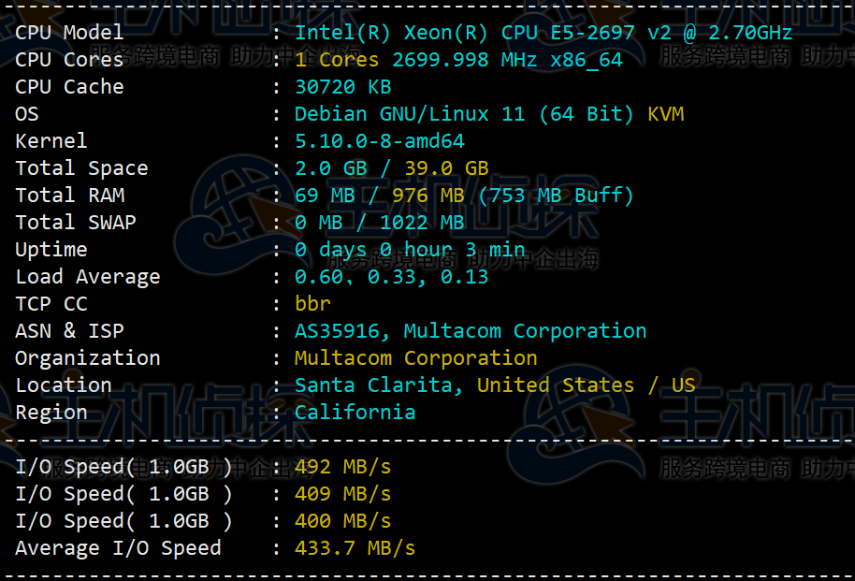Click the bbr TCP CC value

tap(312, 304)
